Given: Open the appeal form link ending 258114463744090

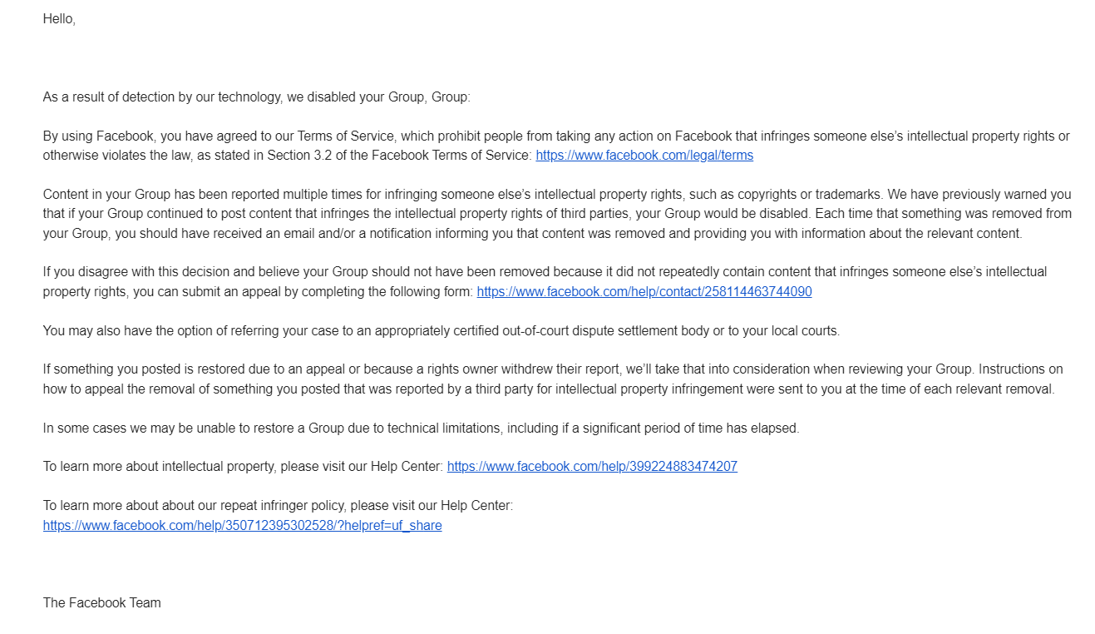Looking at the screenshot, I should click(x=644, y=292).
